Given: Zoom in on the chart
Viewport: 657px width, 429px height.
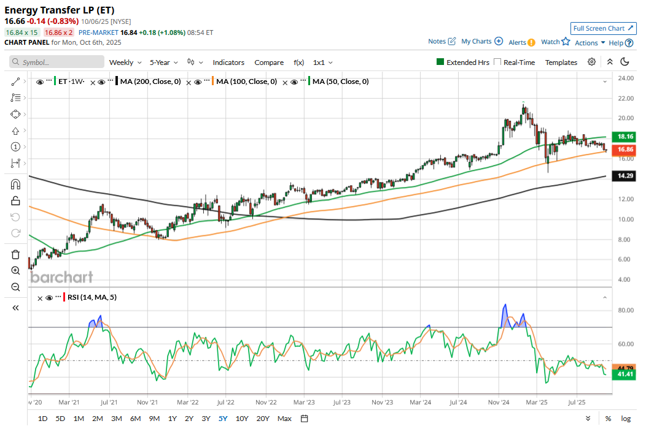Looking at the screenshot, I should tap(15, 270).
